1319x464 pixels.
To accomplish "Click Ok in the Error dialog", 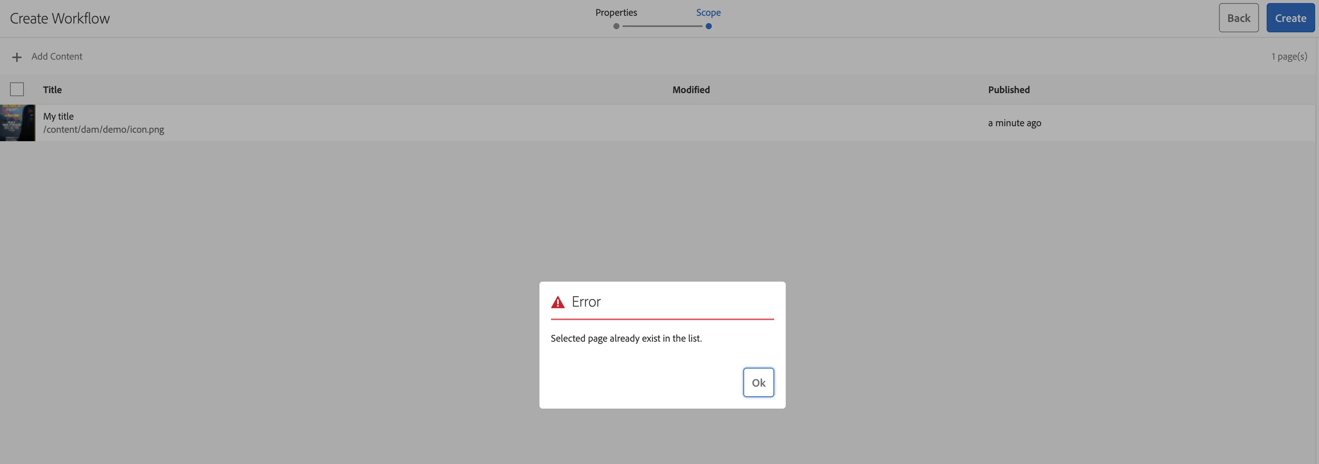I will (x=758, y=382).
